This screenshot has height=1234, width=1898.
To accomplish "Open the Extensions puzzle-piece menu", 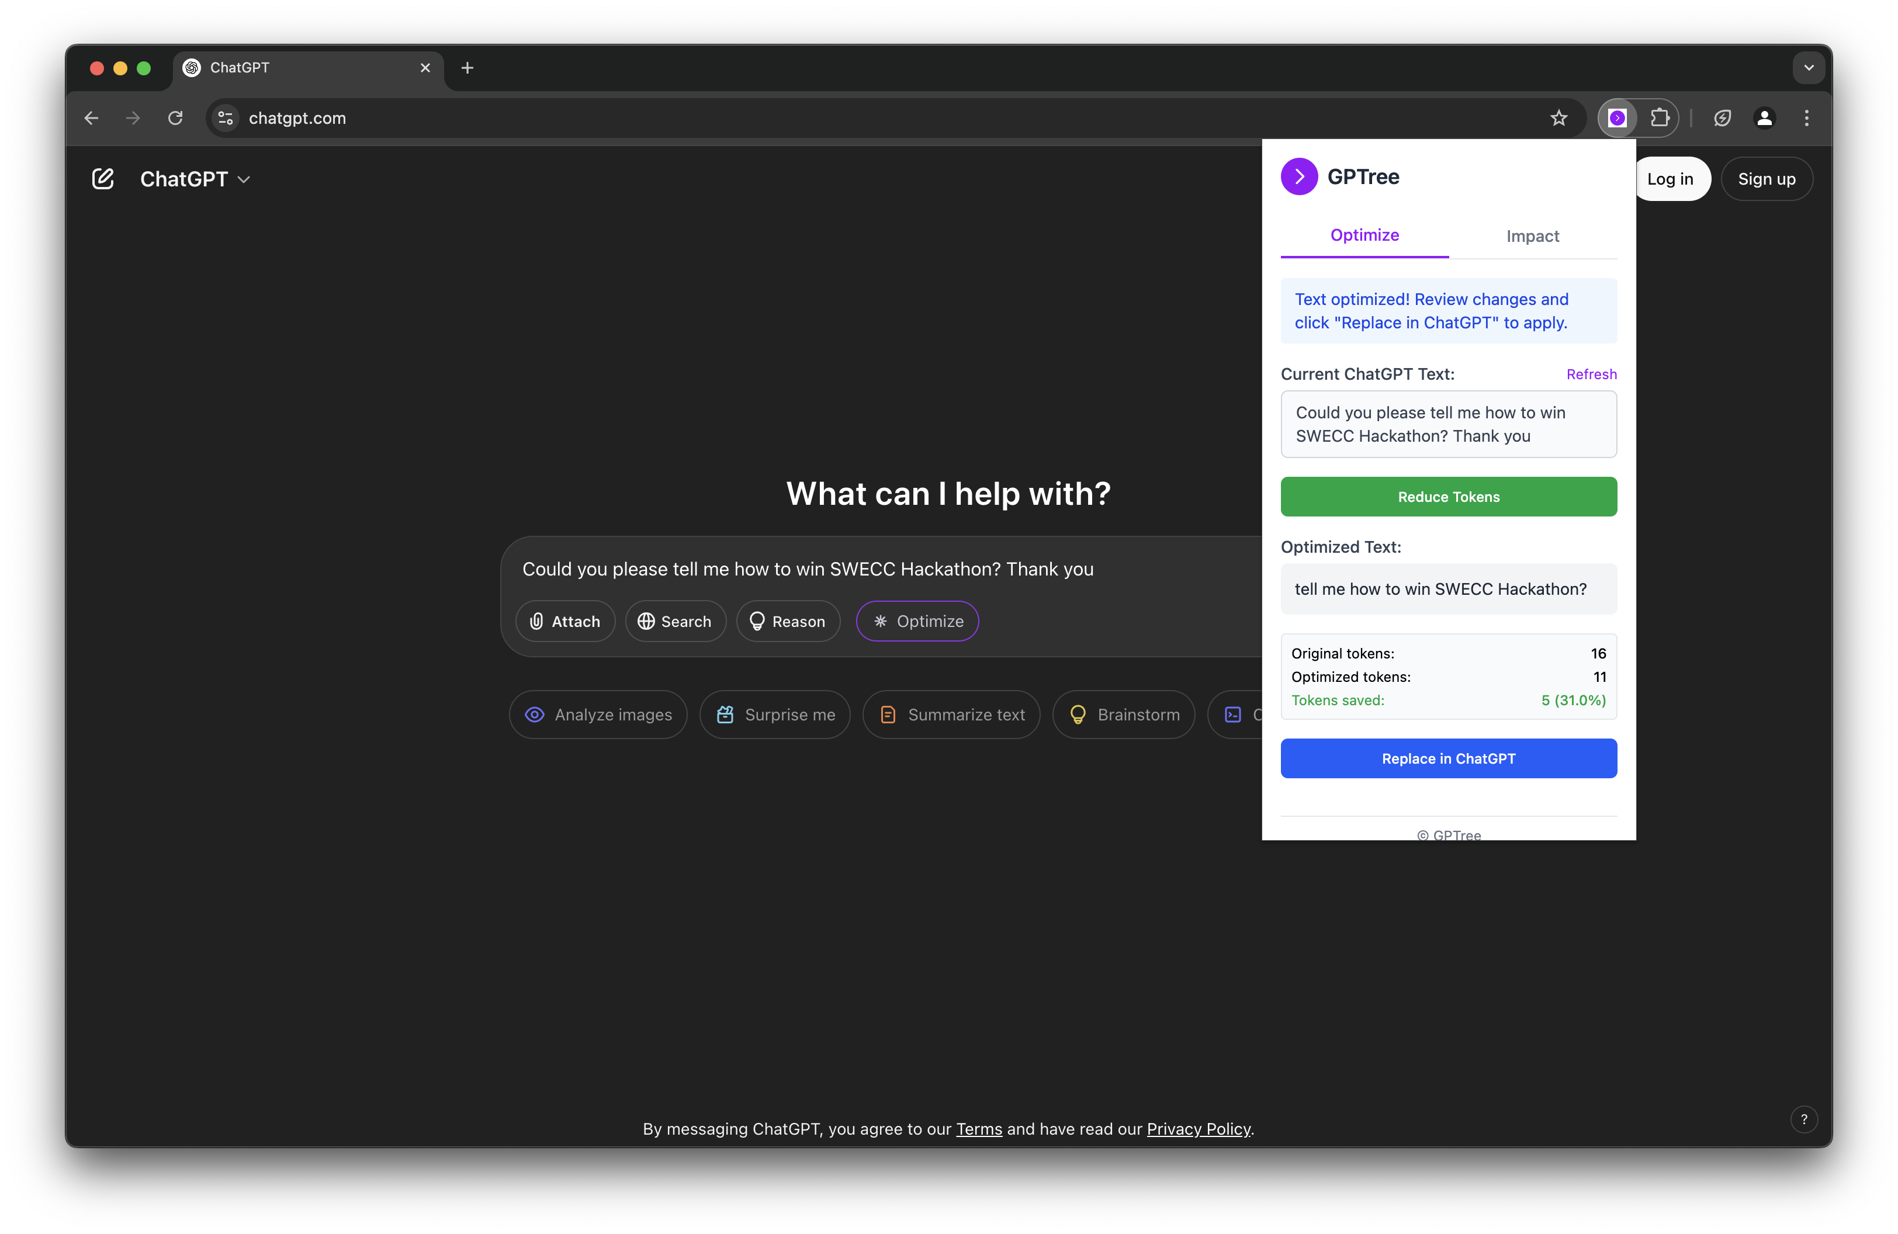I will [x=1660, y=118].
